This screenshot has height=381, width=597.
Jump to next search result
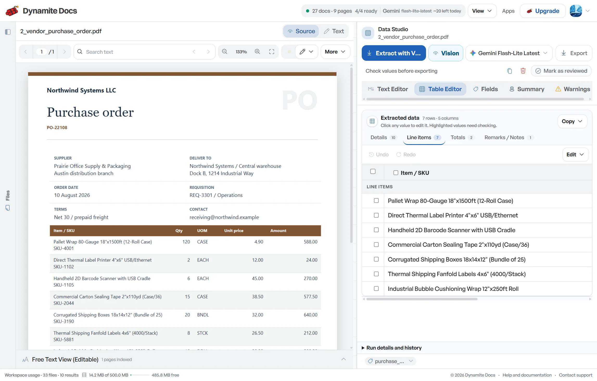[x=208, y=52]
